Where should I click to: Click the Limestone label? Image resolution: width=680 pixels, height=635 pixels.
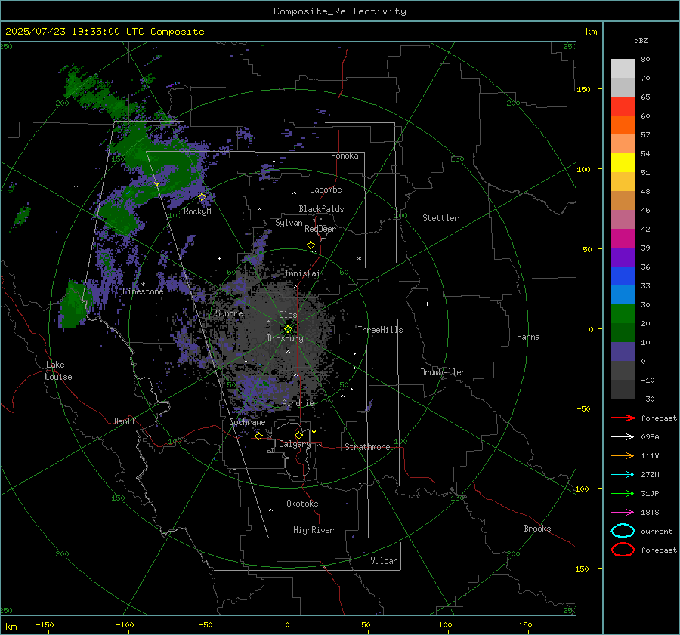[143, 291]
